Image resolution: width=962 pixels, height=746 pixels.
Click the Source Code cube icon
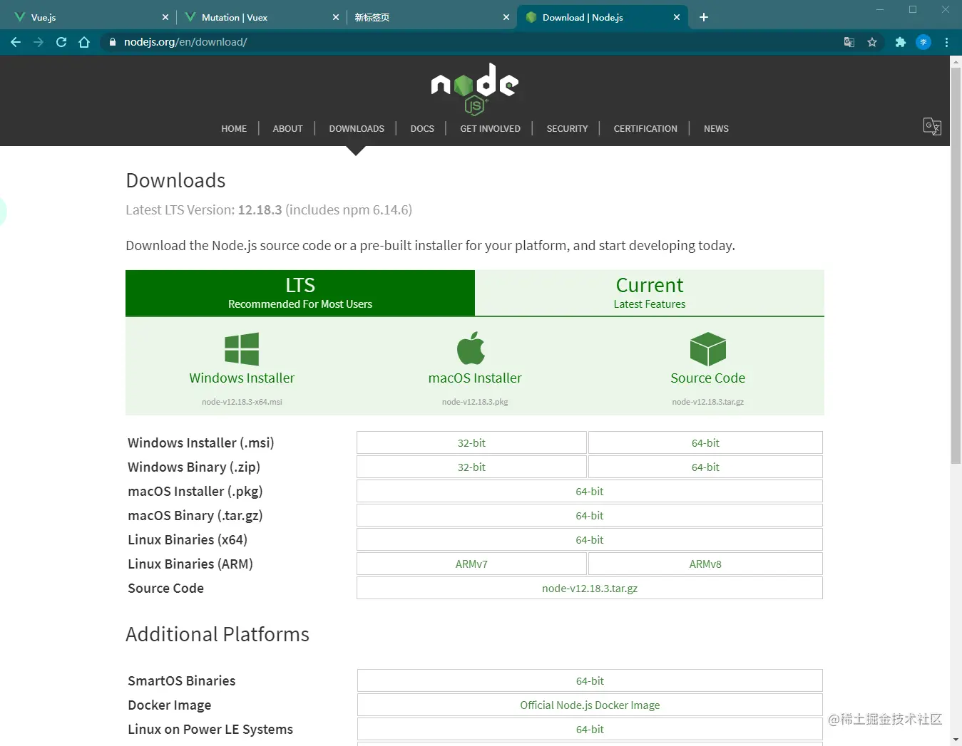707,349
